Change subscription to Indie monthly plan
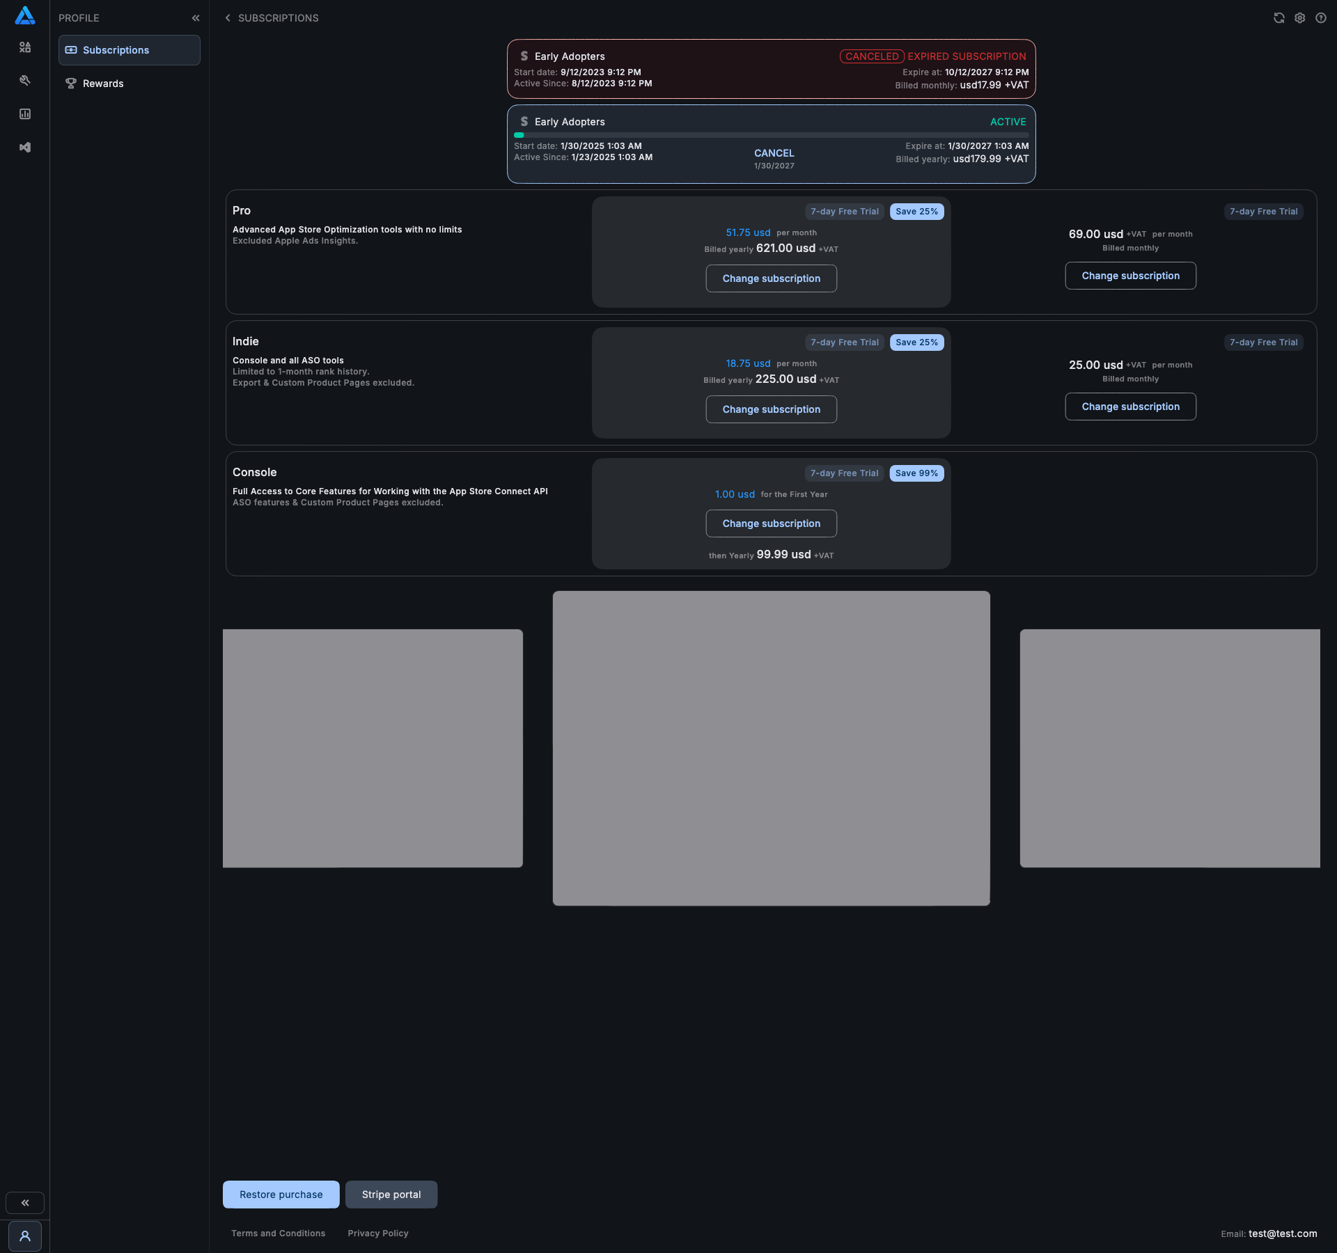The image size is (1337, 1253). (x=1130, y=407)
